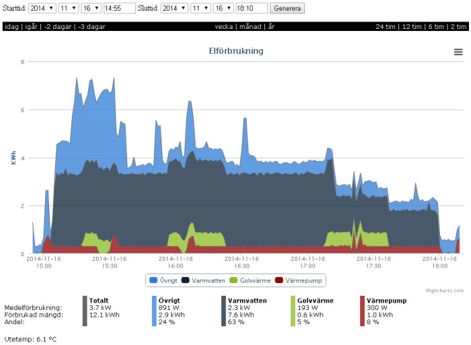The height and width of the screenshot is (345, 471).
Task: Toggle the Värmepump series in legend
Action: pos(298,280)
